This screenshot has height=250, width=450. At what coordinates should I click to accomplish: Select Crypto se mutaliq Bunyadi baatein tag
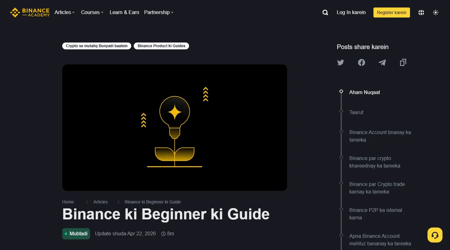pyautogui.click(x=97, y=46)
